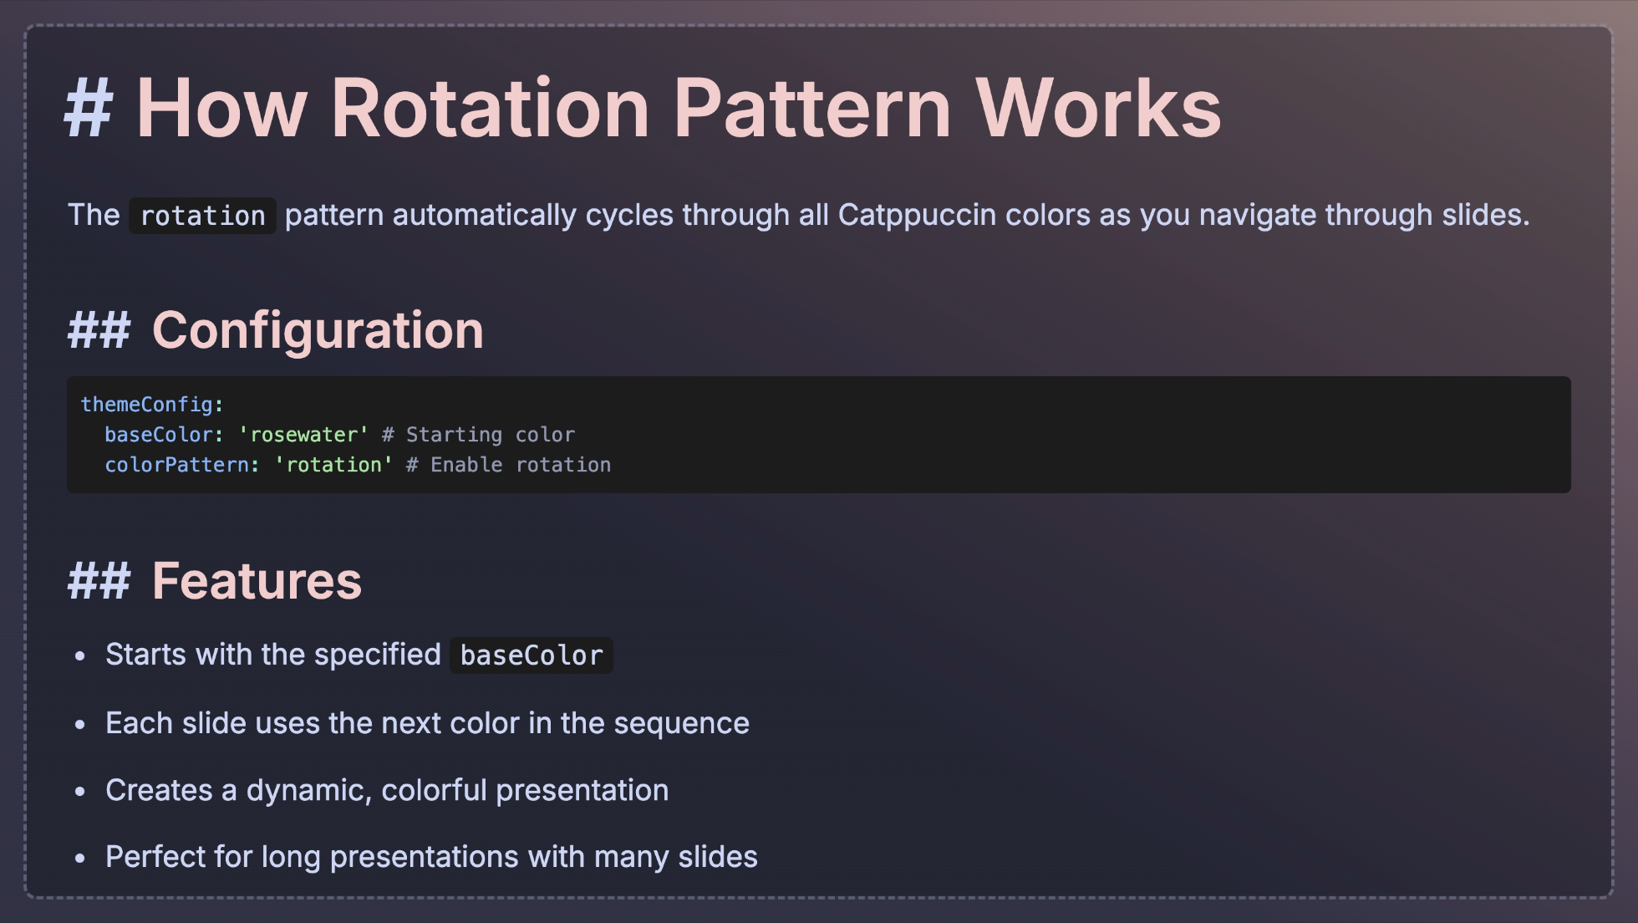Click the 'How Rotation Pattern Works' heading

[x=678, y=109]
